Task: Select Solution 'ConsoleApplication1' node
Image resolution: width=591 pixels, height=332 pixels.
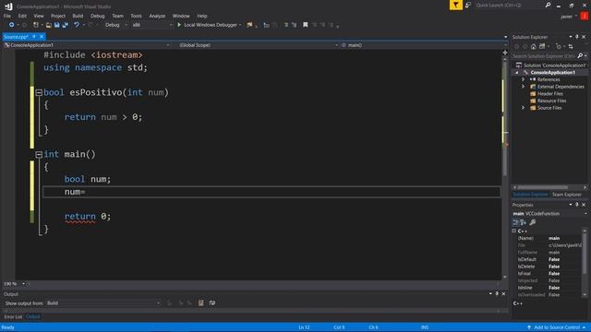Action: 551,65
